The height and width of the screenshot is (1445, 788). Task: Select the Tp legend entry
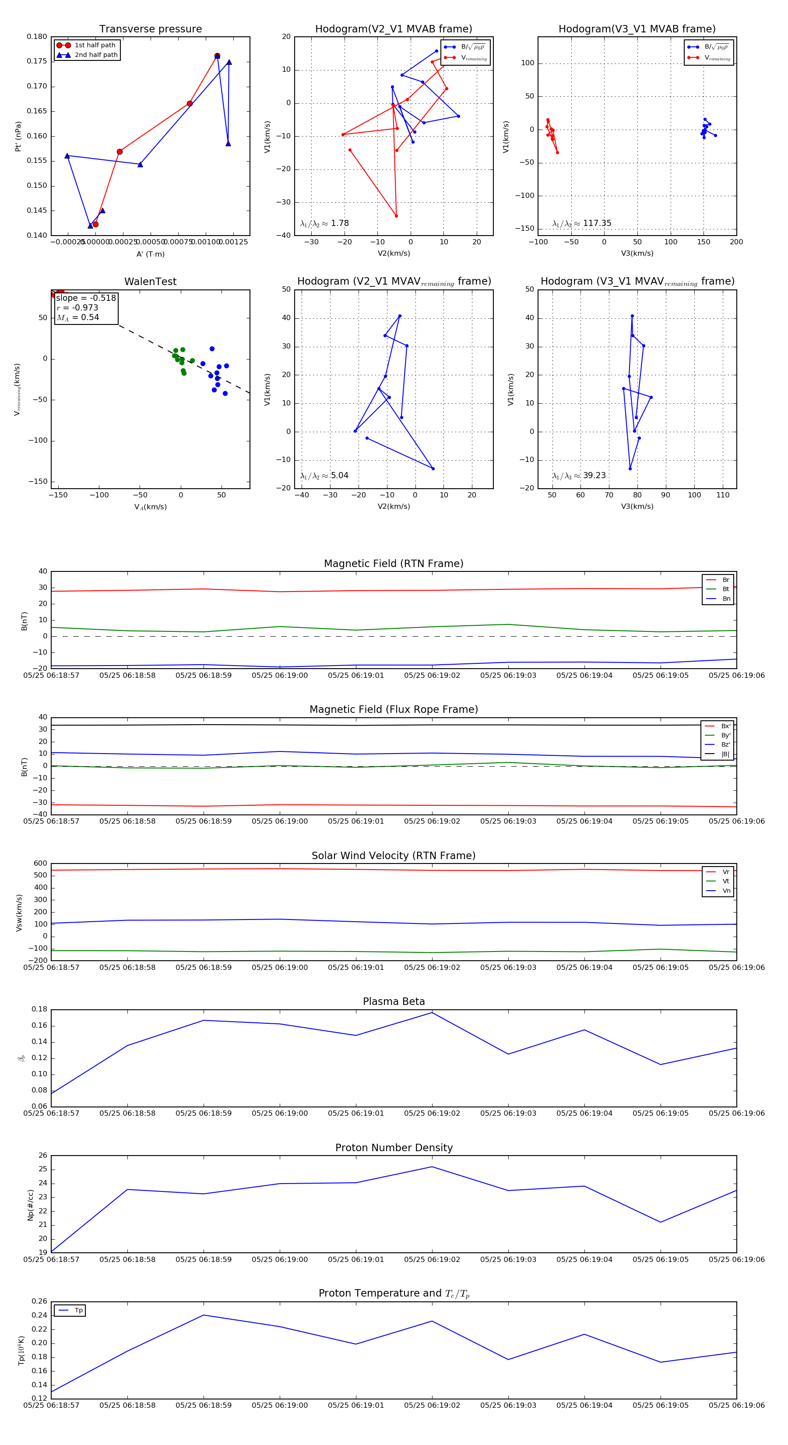(x=70, y=1311)
